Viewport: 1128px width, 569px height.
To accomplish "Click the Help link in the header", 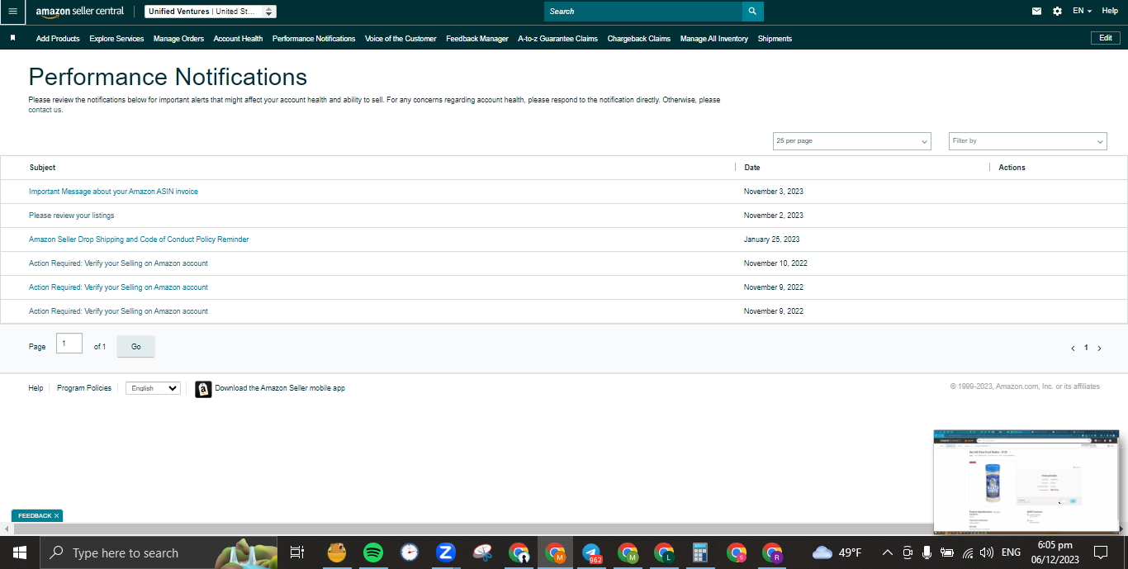I will [1110, 11].
